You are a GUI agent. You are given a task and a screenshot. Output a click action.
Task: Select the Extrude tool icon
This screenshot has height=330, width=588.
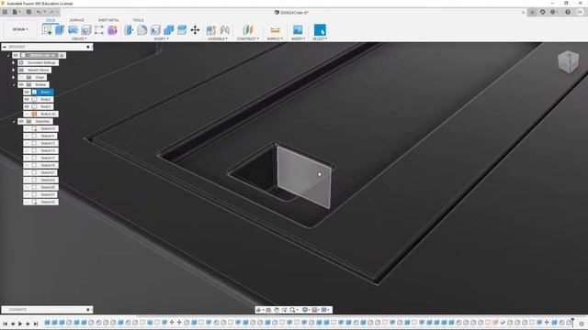pos(60,30)
